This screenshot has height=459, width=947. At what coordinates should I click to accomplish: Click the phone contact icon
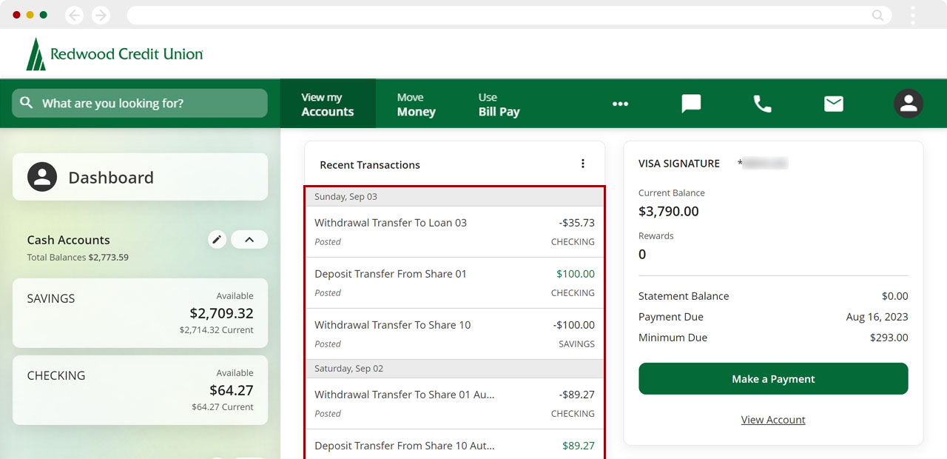click(x=762, y=104)
